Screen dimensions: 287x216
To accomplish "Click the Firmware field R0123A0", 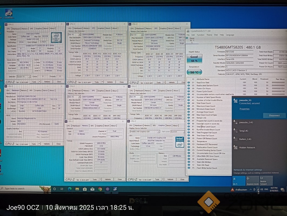I will [239, 52].
